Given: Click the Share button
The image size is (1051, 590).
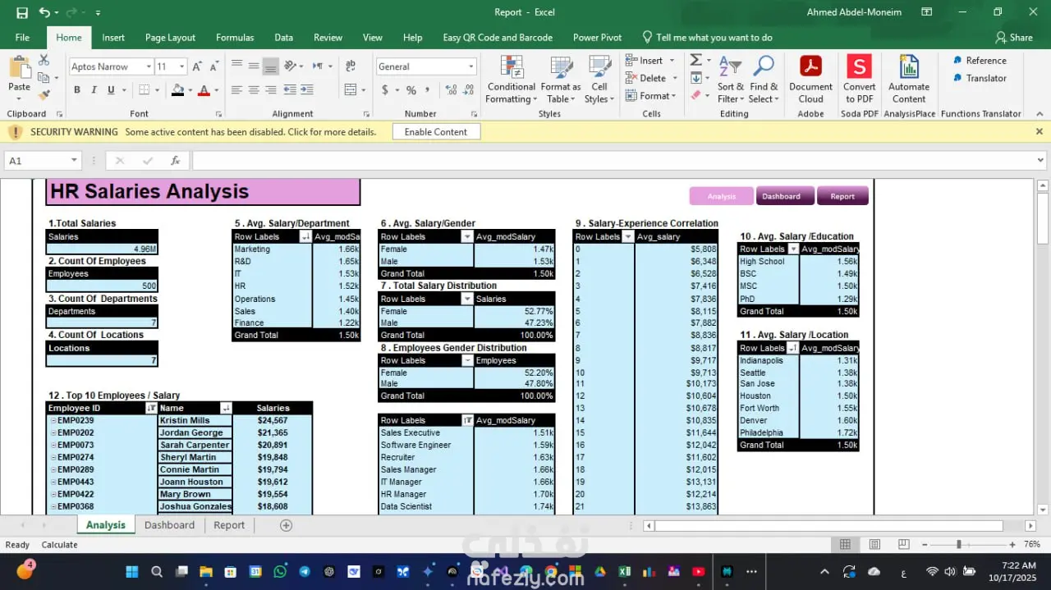Looking at the screenshot, I should coord(1013,37).
